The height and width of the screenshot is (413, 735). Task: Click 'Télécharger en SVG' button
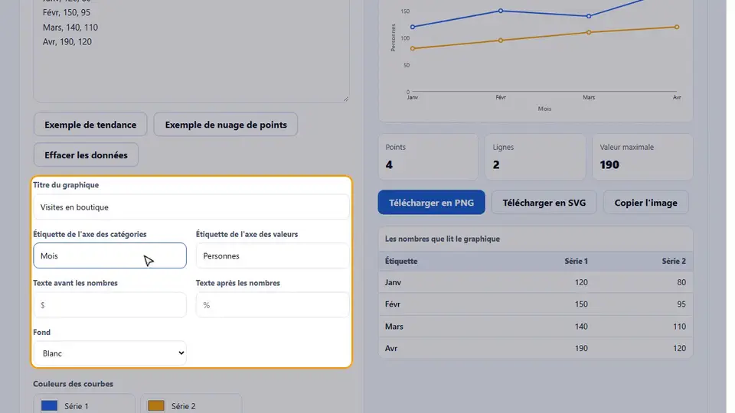544,203
